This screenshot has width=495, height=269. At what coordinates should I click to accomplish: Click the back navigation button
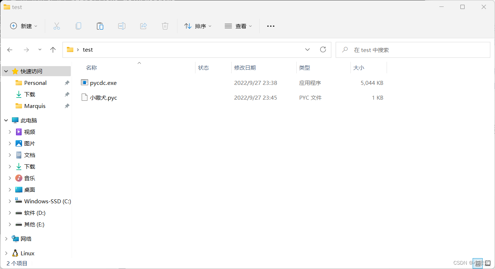point(10,49)
